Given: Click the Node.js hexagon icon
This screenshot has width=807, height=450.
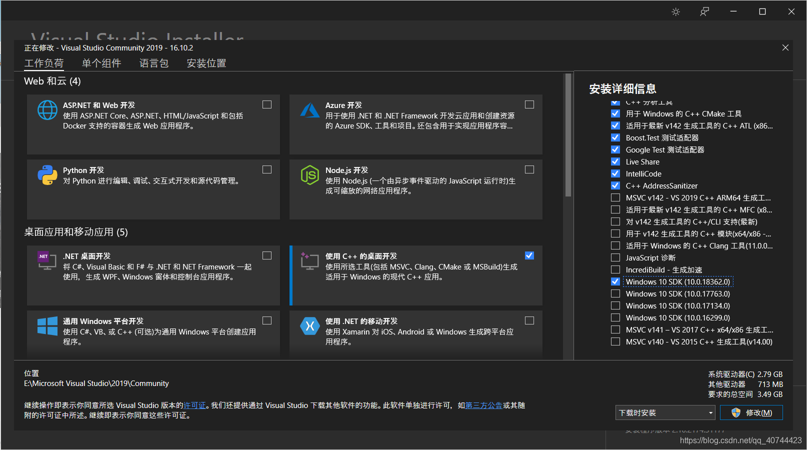Looking at the screenshot, I should click(x=310, y=175).
